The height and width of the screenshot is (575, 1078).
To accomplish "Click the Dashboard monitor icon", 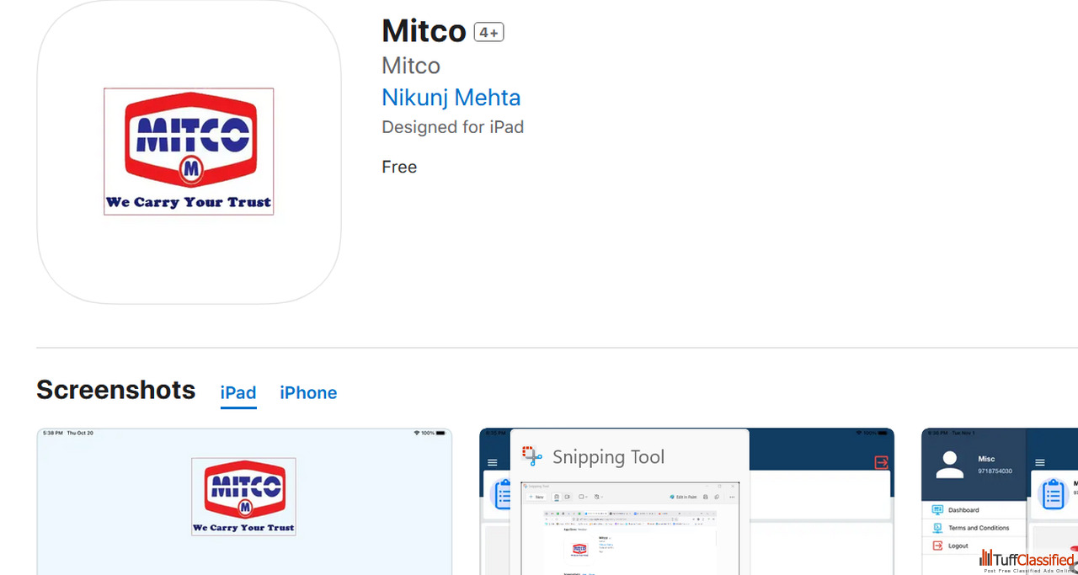I will (x=937, y=510).
